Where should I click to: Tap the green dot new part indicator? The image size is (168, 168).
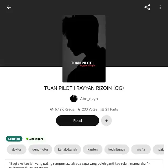tap(27, 139)
